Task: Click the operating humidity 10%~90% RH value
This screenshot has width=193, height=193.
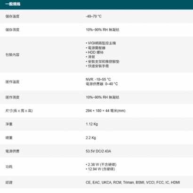Action: [x=103, y=97]
